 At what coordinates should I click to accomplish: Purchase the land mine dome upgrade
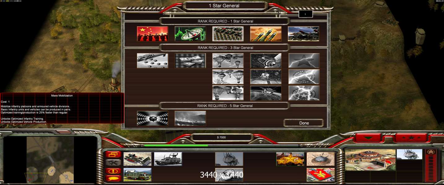(x=321, y=159)
